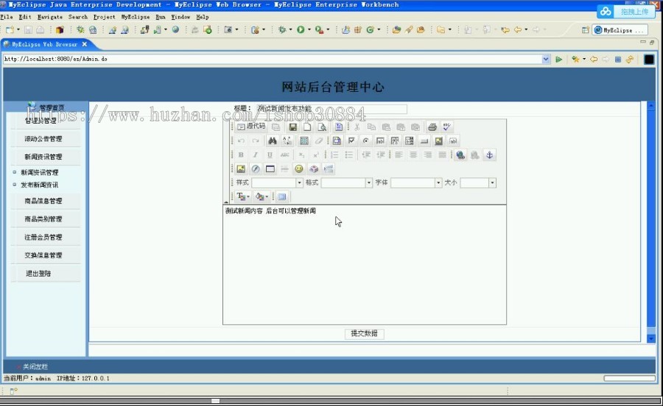Insert a textarea form icon

click(x=395, y=140)
